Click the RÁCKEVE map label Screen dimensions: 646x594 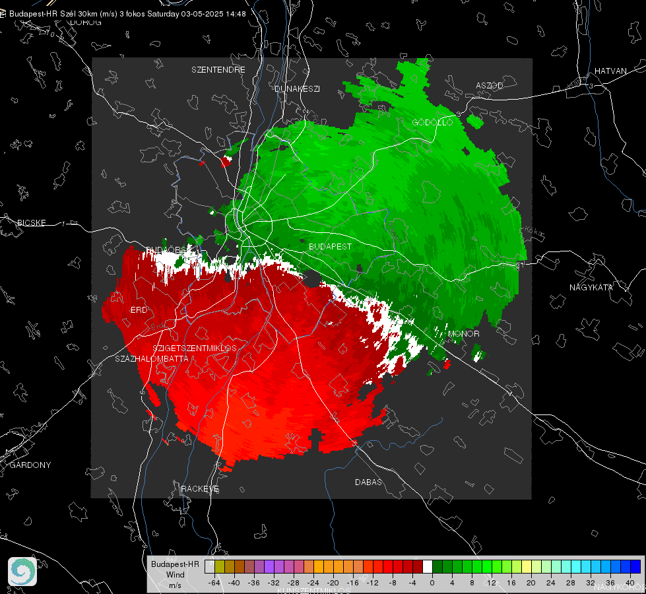(200, 488)
